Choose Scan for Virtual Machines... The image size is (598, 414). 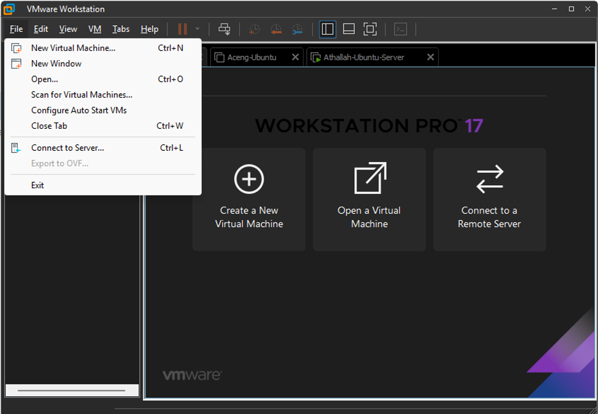click(103, 94)
